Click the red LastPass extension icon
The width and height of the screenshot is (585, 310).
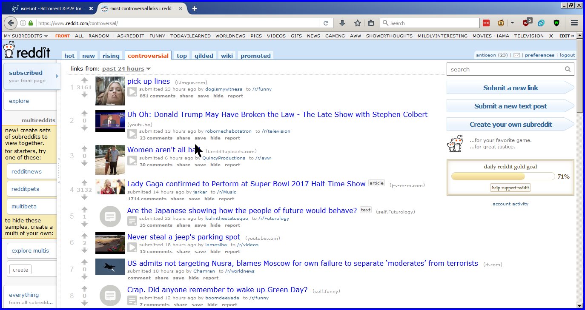(x=486, y=23)
